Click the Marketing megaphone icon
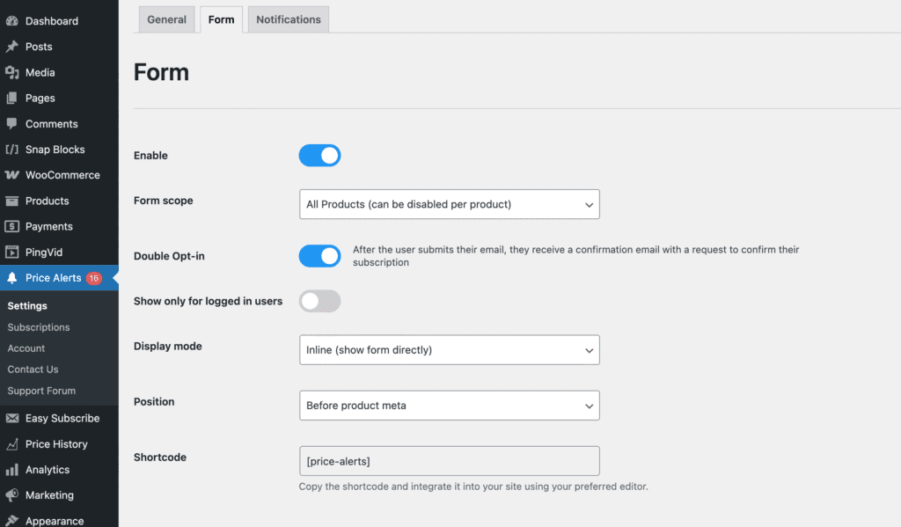 (x=12, y=495)
